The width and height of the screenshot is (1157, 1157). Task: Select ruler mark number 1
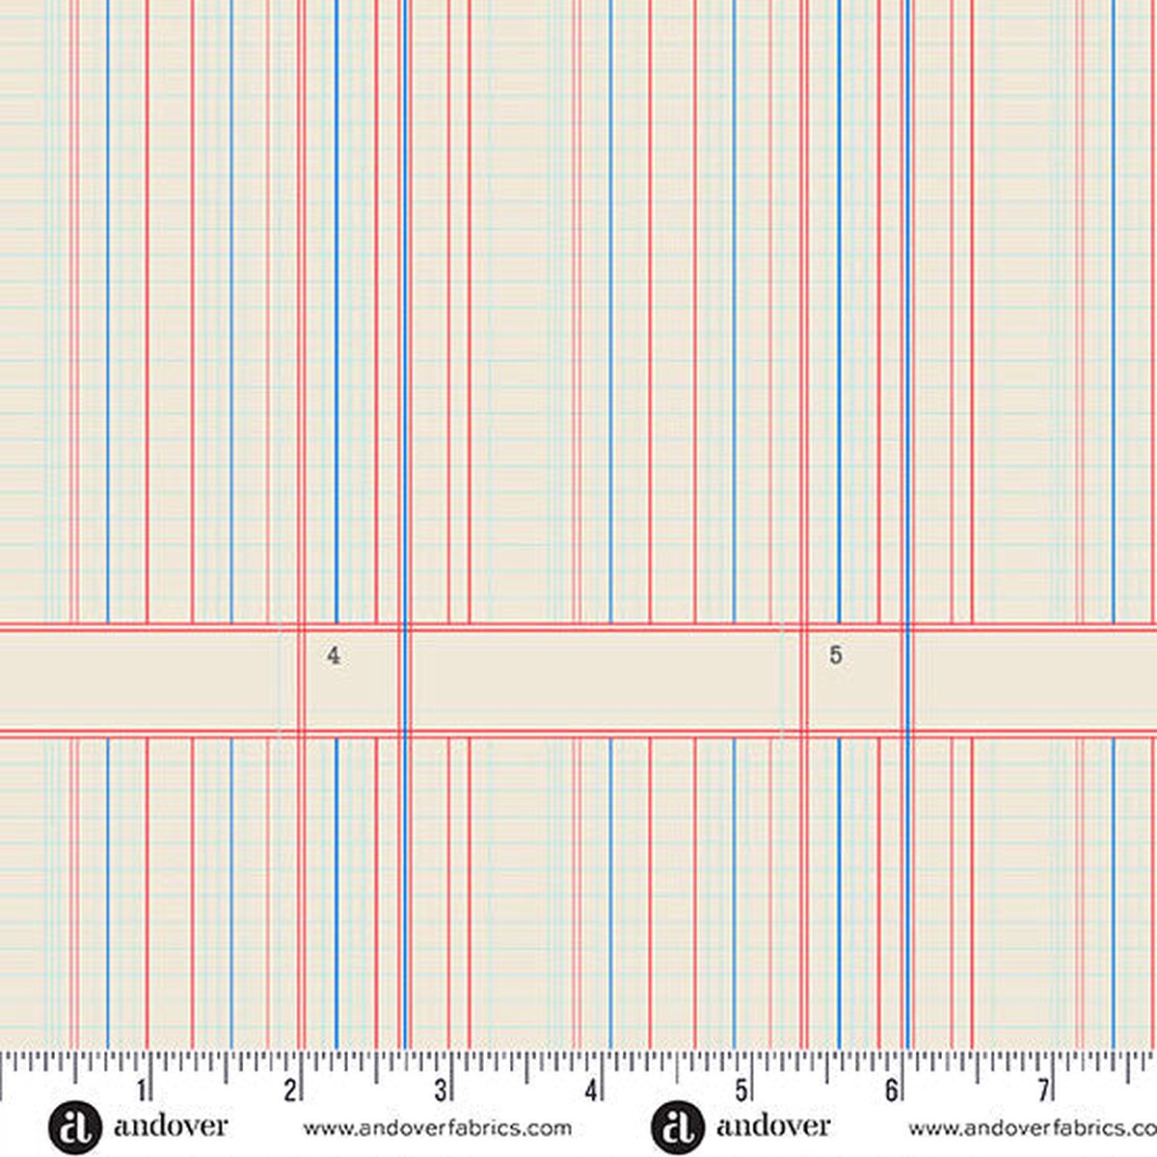pos(142,1090)
